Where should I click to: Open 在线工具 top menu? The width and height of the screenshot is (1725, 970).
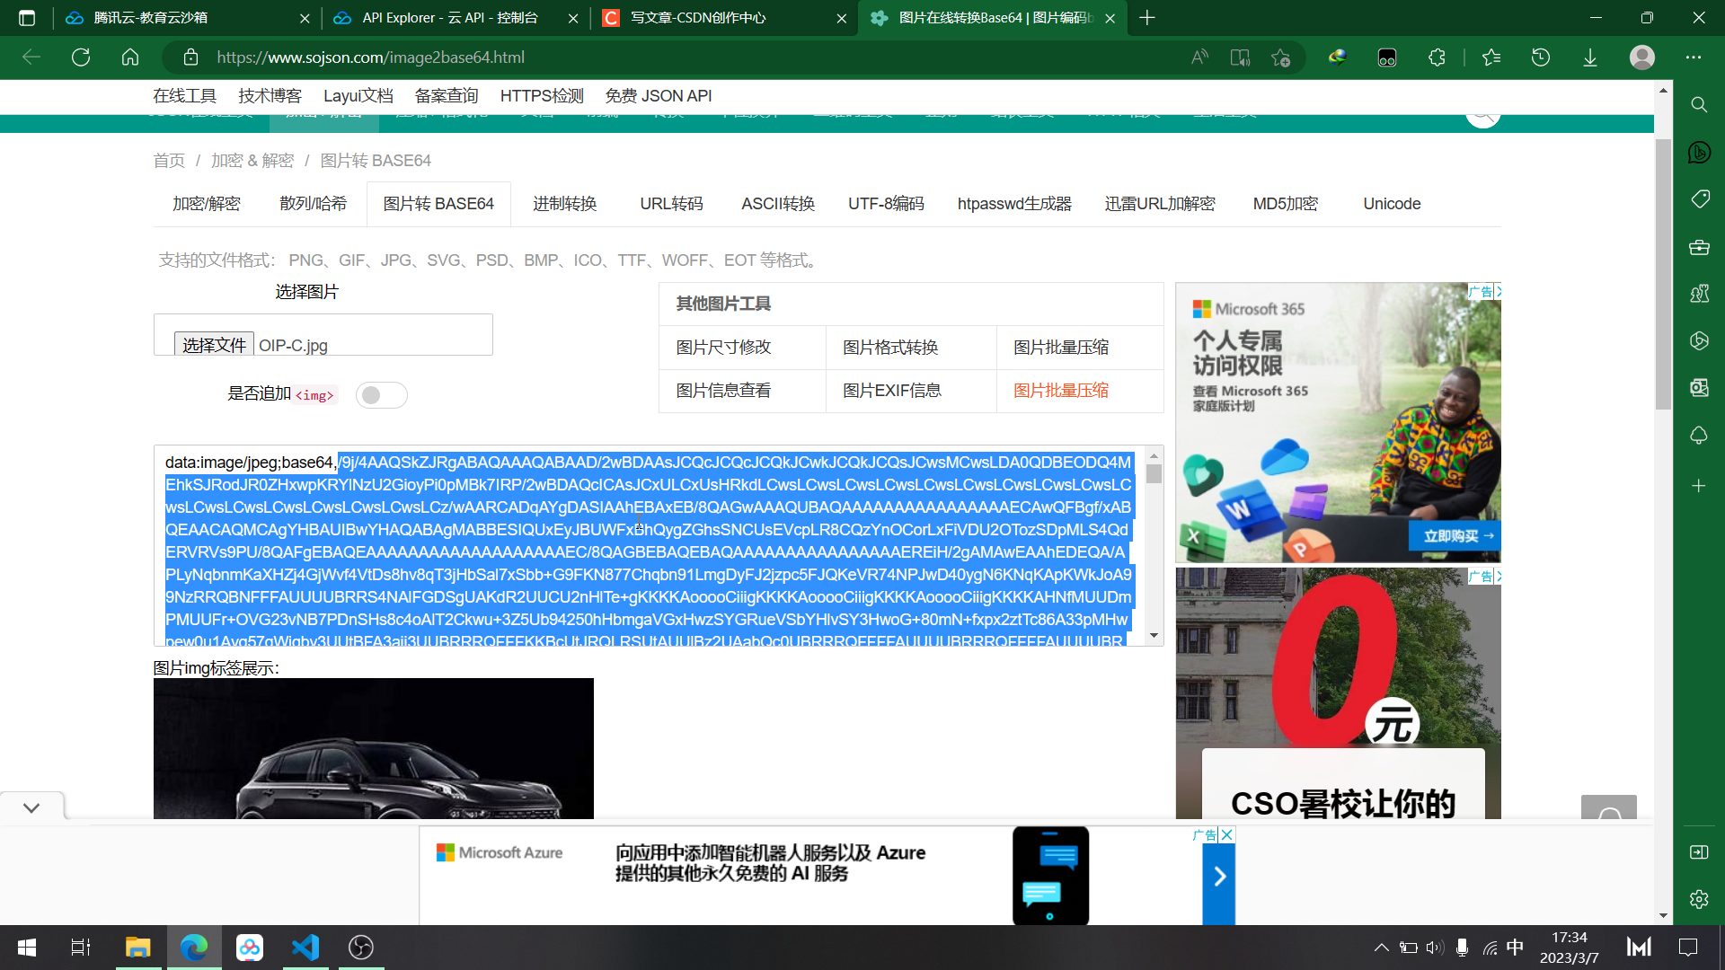[184, 96]
